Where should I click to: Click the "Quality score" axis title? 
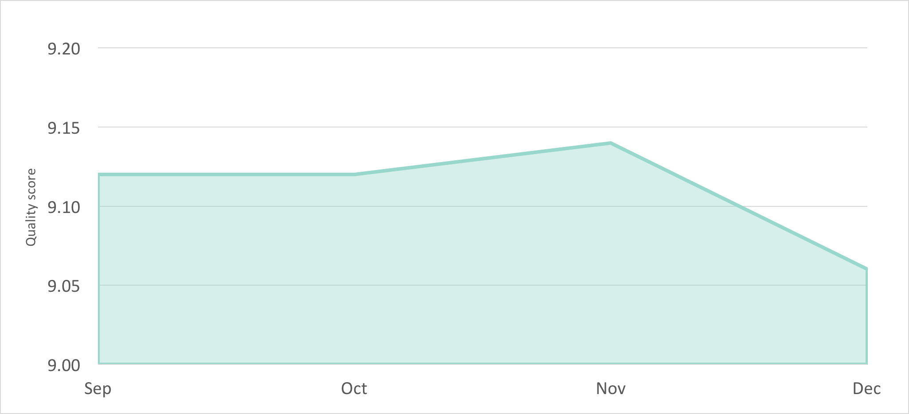pos(31,207)
